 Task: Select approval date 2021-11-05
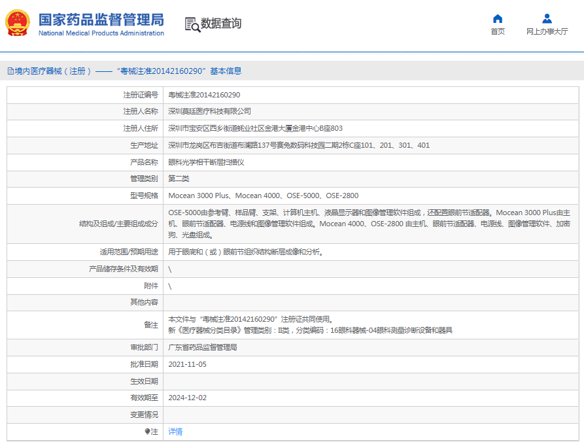187,364
